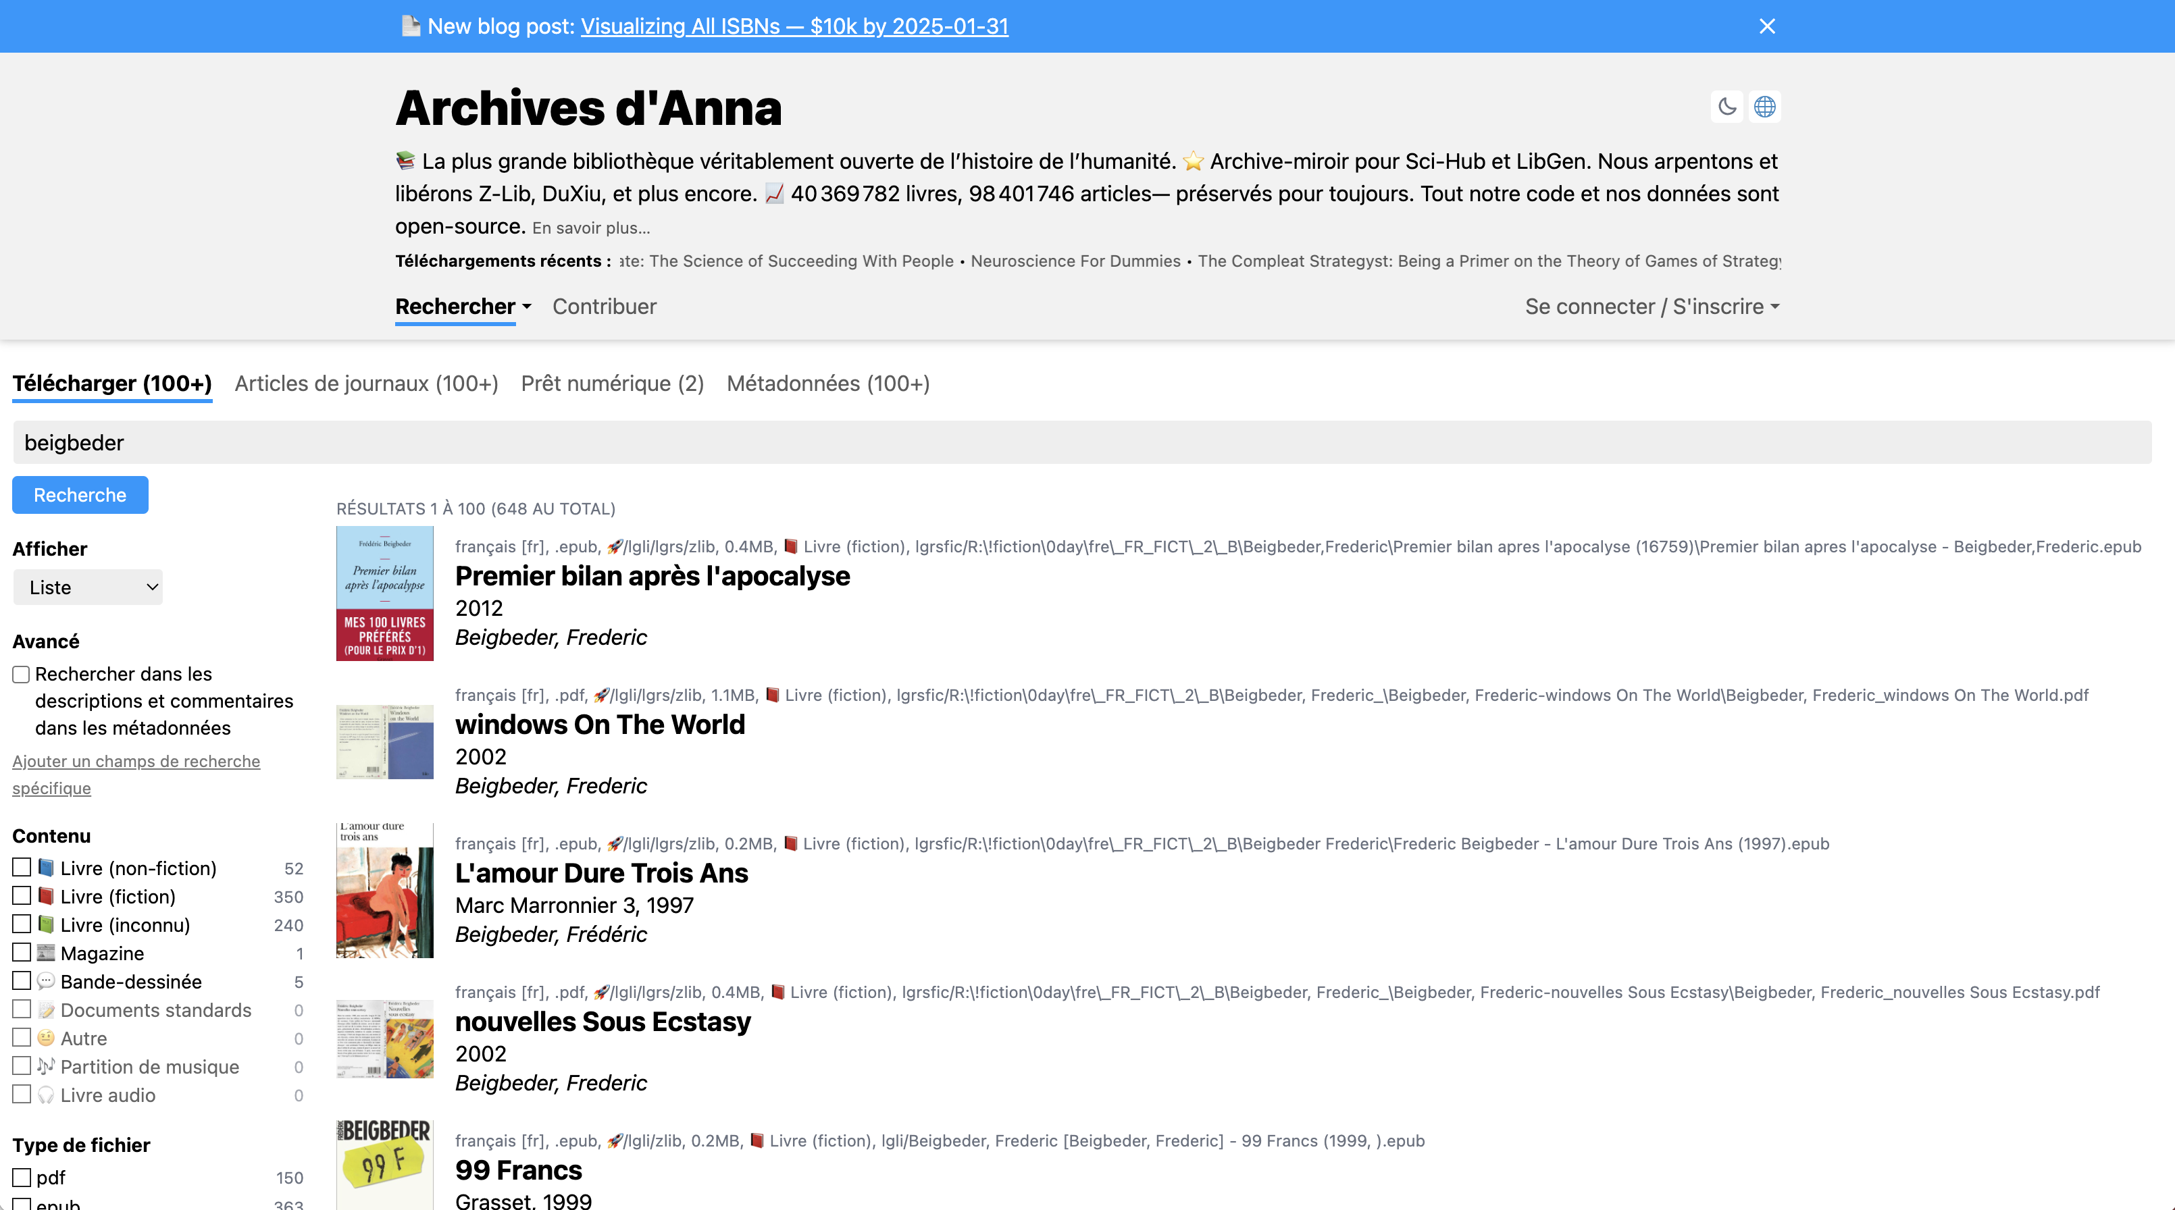The image size is (2175, 1210).
Task: Click the blue book icon for non-fiction
Action: (x=47, y=868)
